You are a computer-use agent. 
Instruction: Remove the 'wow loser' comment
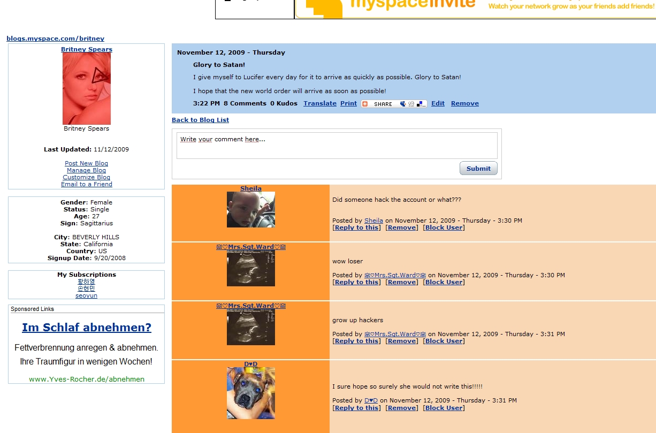[401, 282]
